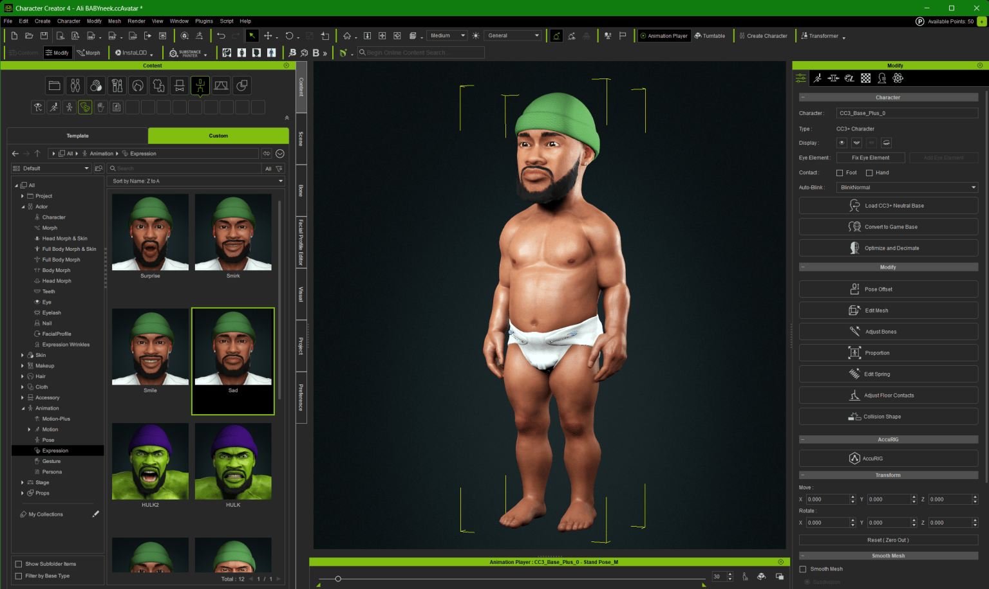989x589 pixels.
Task: Click the Save file icon
Action: click(x=44, y=36)
